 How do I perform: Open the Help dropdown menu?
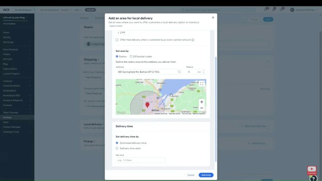pos(78,10)
